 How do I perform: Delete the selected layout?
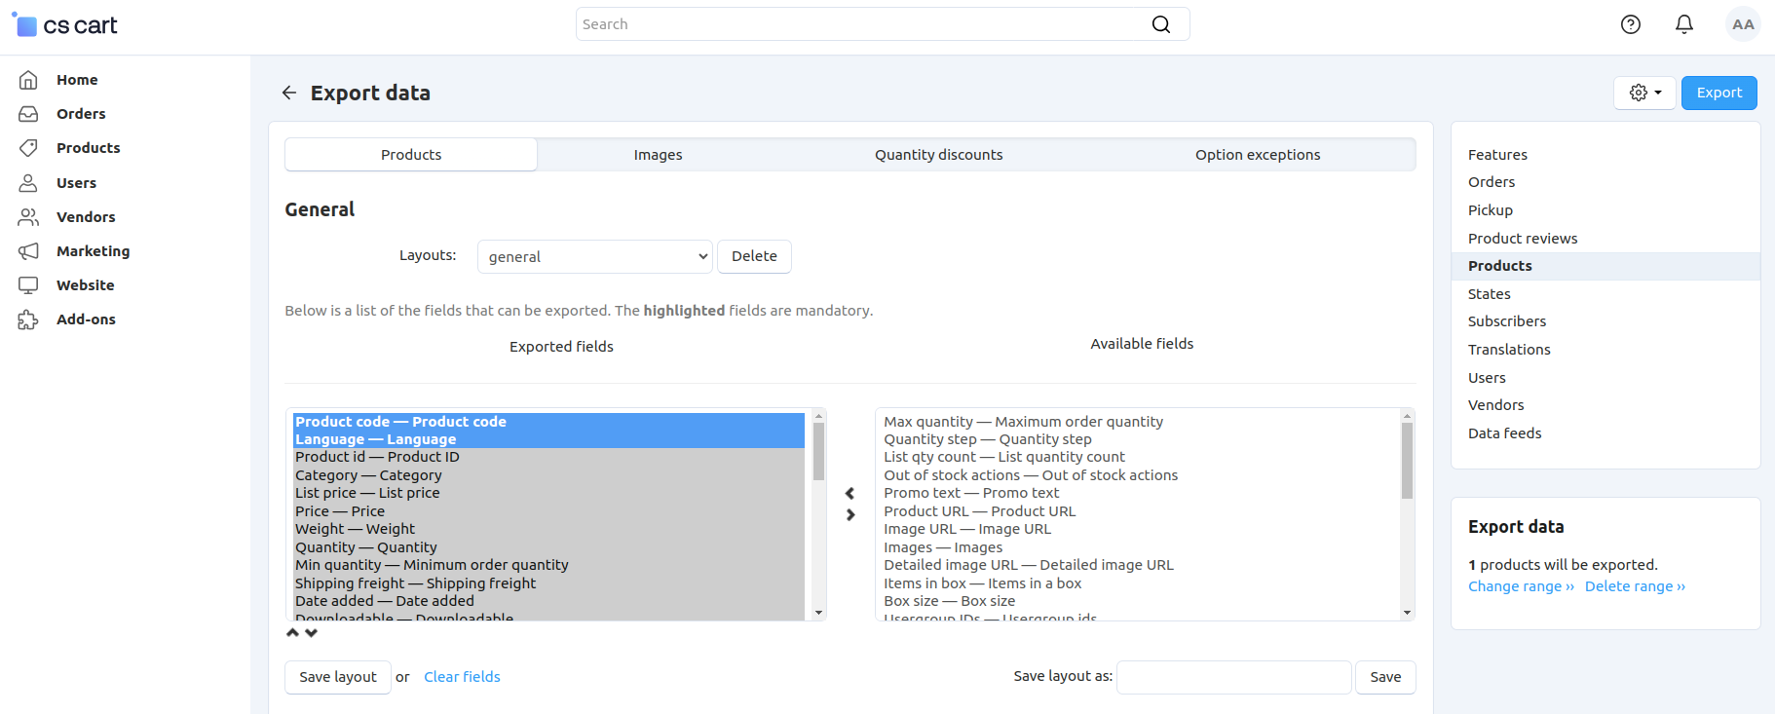coord(755,256)
